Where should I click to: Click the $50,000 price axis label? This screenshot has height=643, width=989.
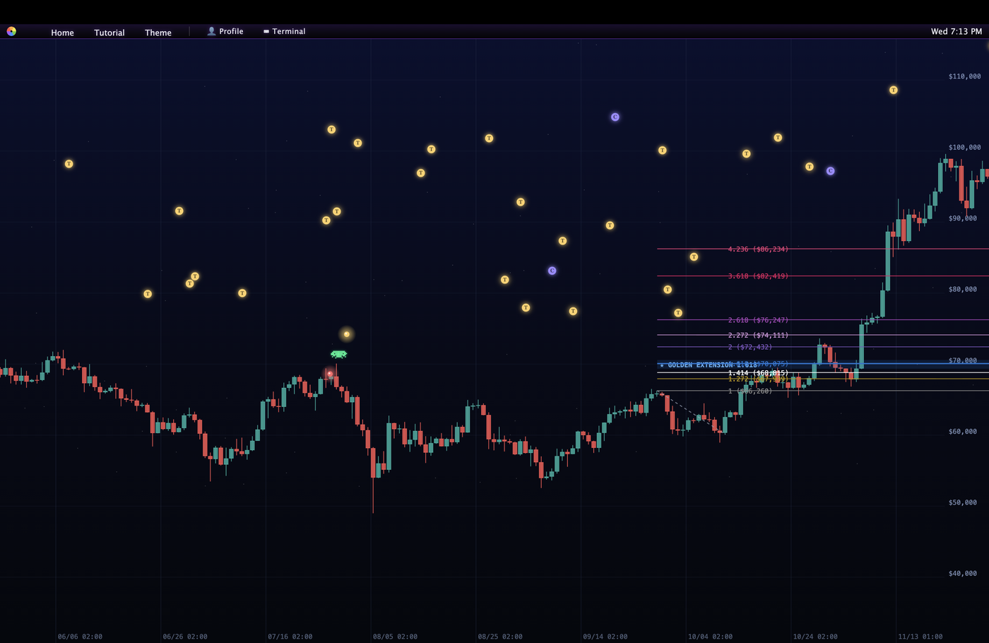(962, 502)
